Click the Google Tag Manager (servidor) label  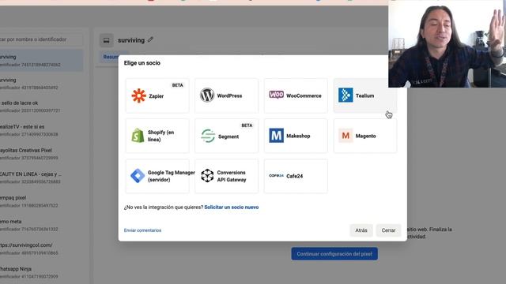171,176
